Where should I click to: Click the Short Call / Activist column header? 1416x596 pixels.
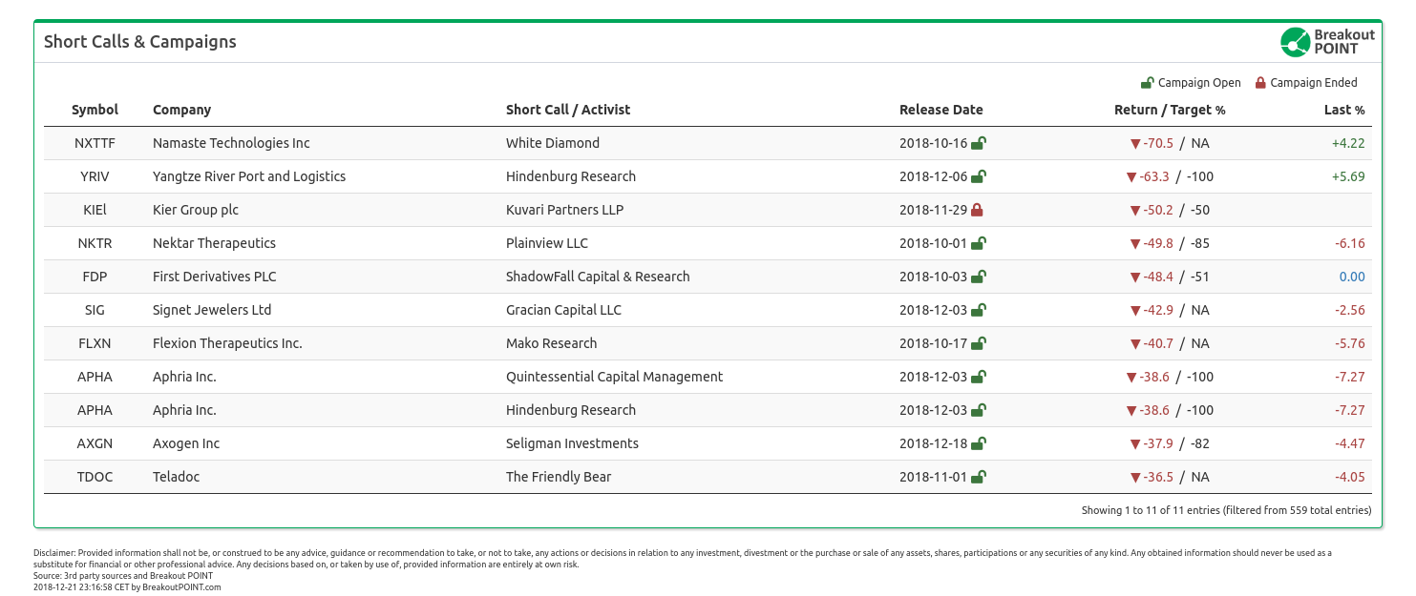coord(568,110)
